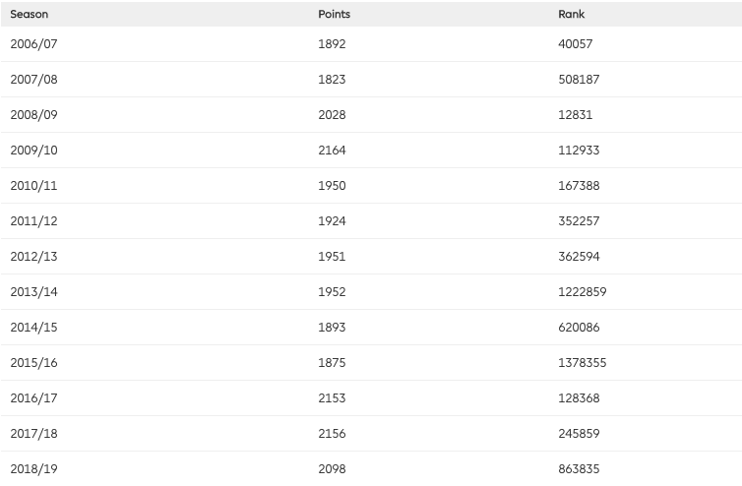Select the 2007/08 season cell
742x486 pixels.
34,79
